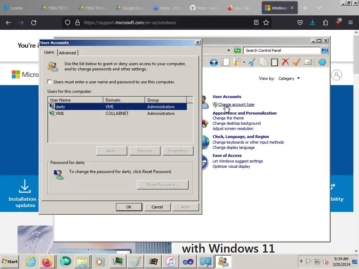Click the blue shell icon in toolbar

[x=322, y=62]
